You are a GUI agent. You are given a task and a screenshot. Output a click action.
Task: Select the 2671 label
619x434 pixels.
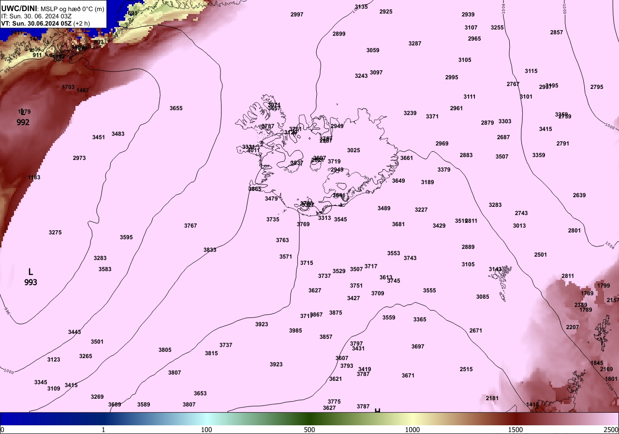[476, 331]
